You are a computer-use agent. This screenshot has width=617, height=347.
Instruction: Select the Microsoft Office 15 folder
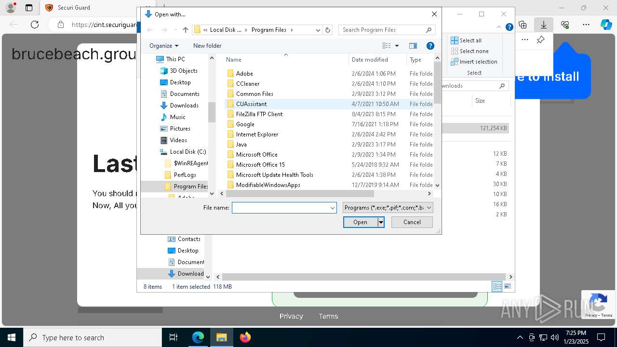260,165
